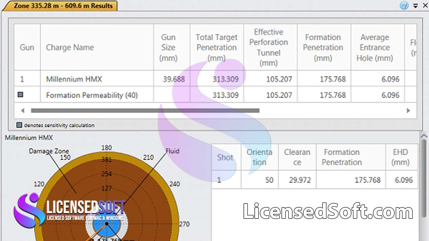The height and width of the screenshot is (241, 429).
Task: Open the Gun column header dropdown
Action: coord(27,48)
